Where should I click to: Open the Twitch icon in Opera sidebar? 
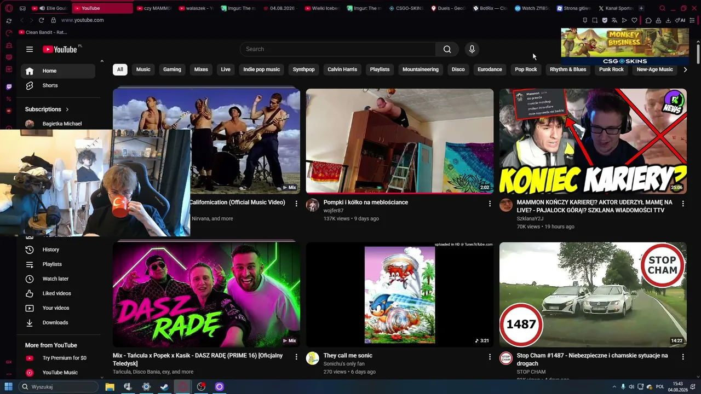[x=9, y=87]
